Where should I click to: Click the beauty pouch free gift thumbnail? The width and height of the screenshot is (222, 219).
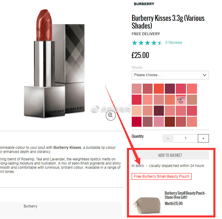click(147, 205)
